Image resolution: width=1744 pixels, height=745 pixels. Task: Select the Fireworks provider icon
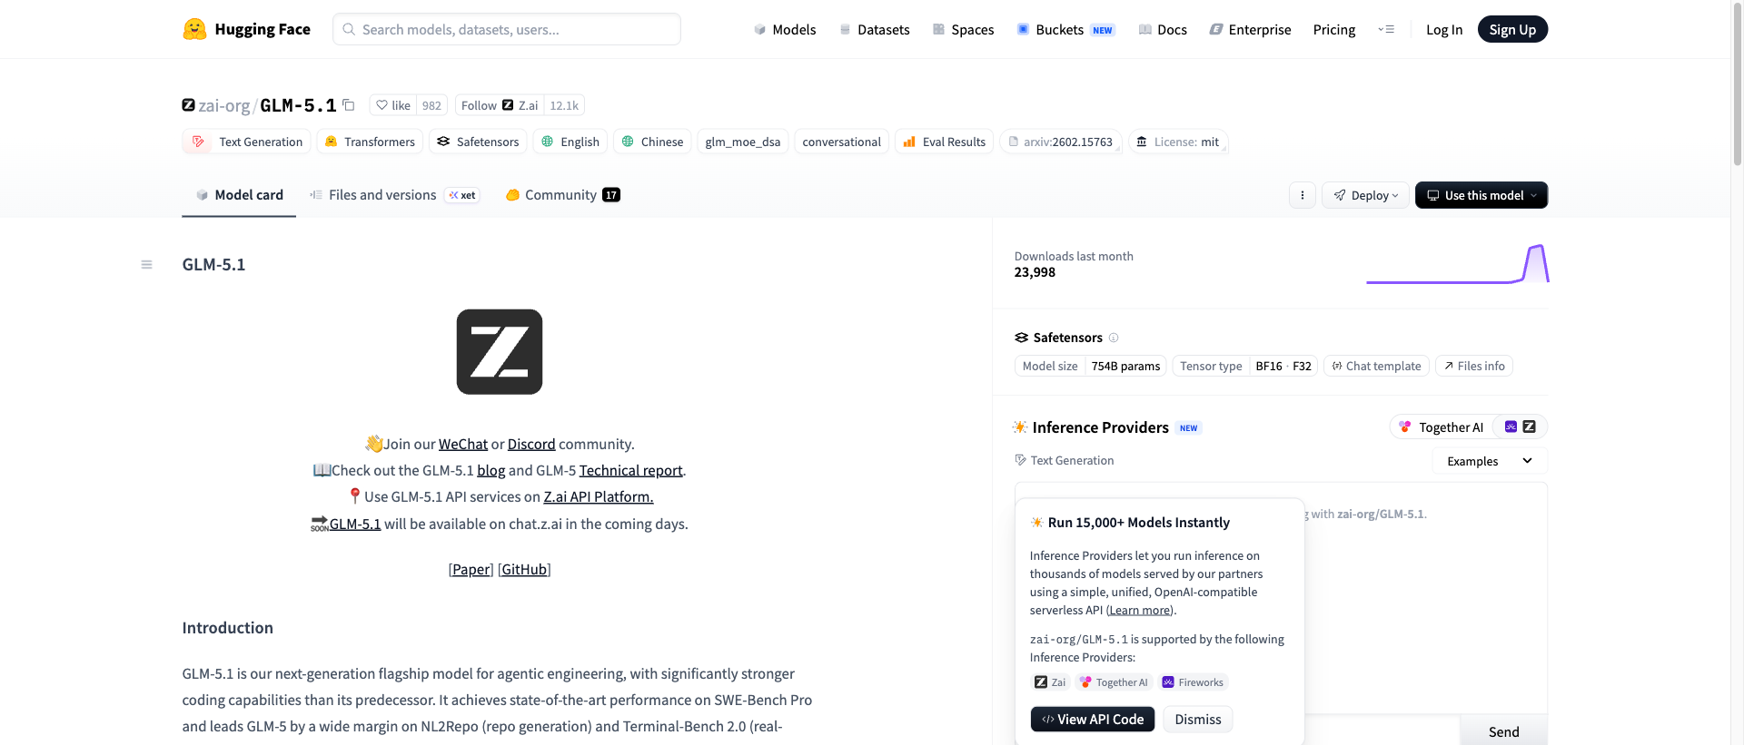tap(1511, 426)
